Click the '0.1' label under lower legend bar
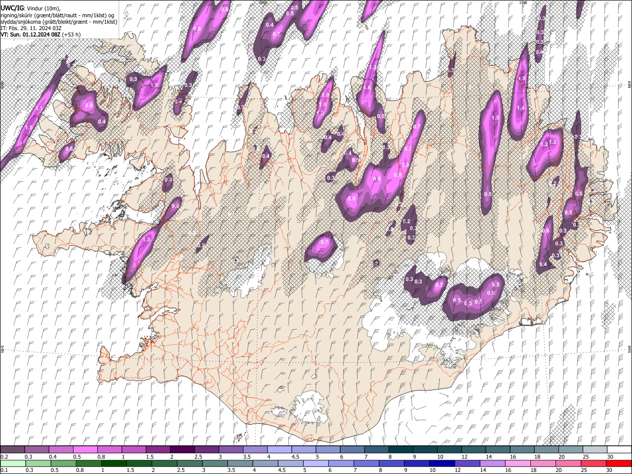632x474 pixels. [4, 470]
